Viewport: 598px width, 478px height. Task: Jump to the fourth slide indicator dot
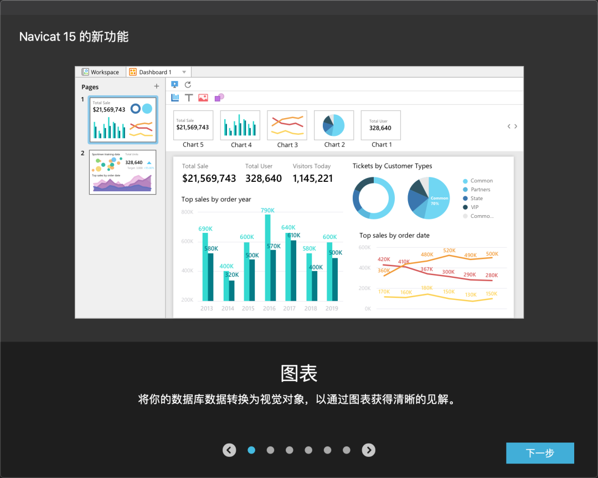(x=308, y=450)
